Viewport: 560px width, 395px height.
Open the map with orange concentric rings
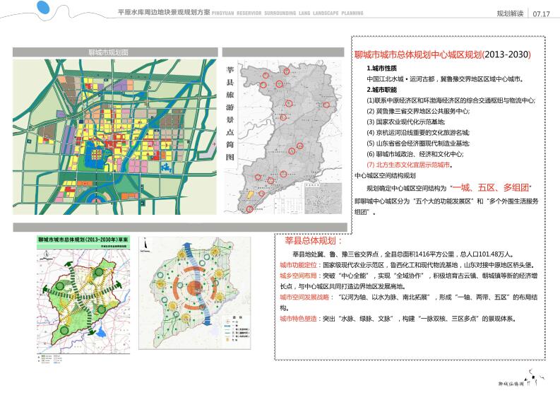point(195,293)
